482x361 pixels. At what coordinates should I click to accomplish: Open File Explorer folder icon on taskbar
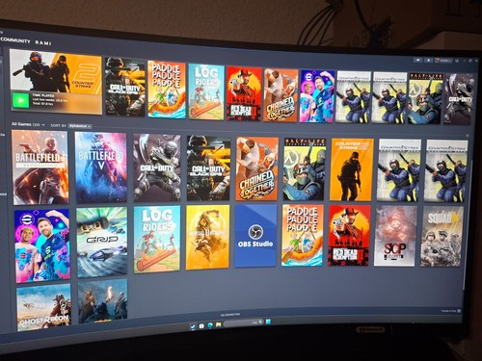click(x=219, y=324)
